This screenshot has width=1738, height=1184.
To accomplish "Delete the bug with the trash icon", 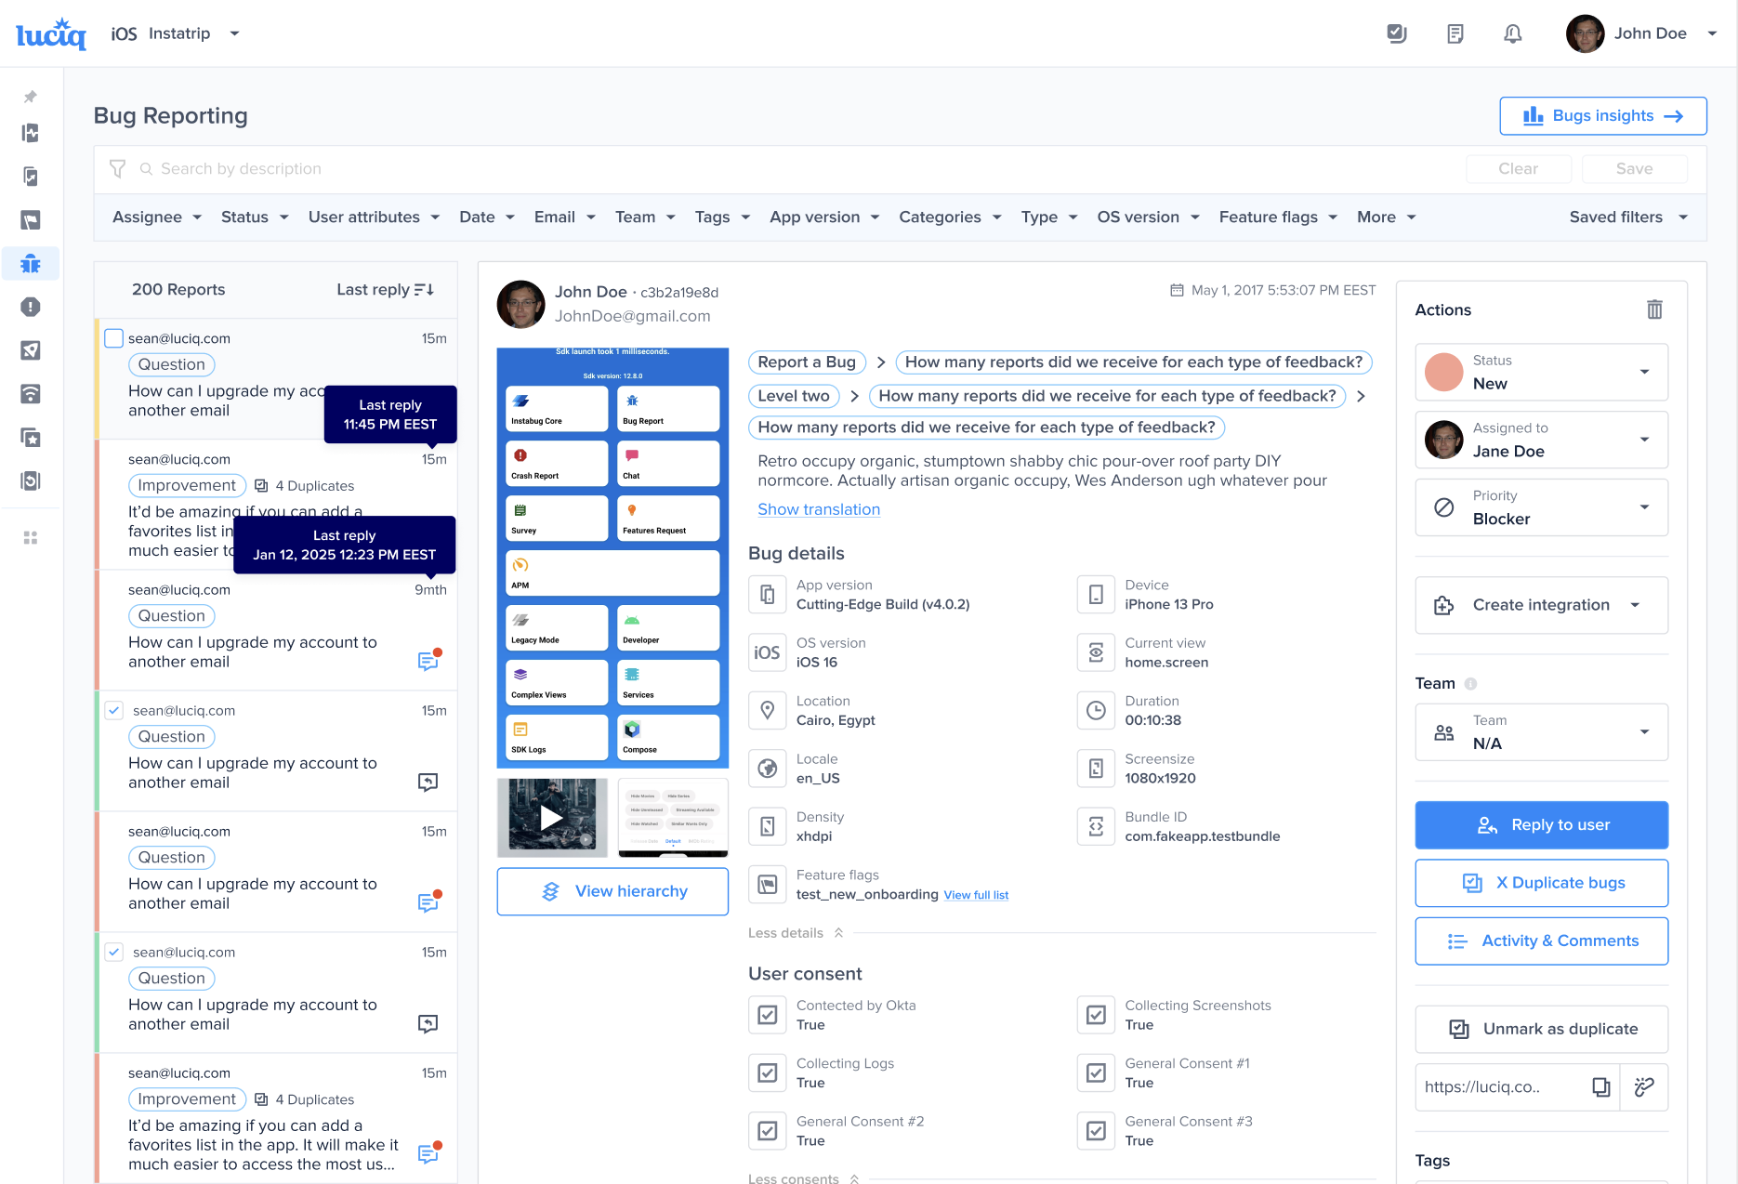I will 1654,309.
